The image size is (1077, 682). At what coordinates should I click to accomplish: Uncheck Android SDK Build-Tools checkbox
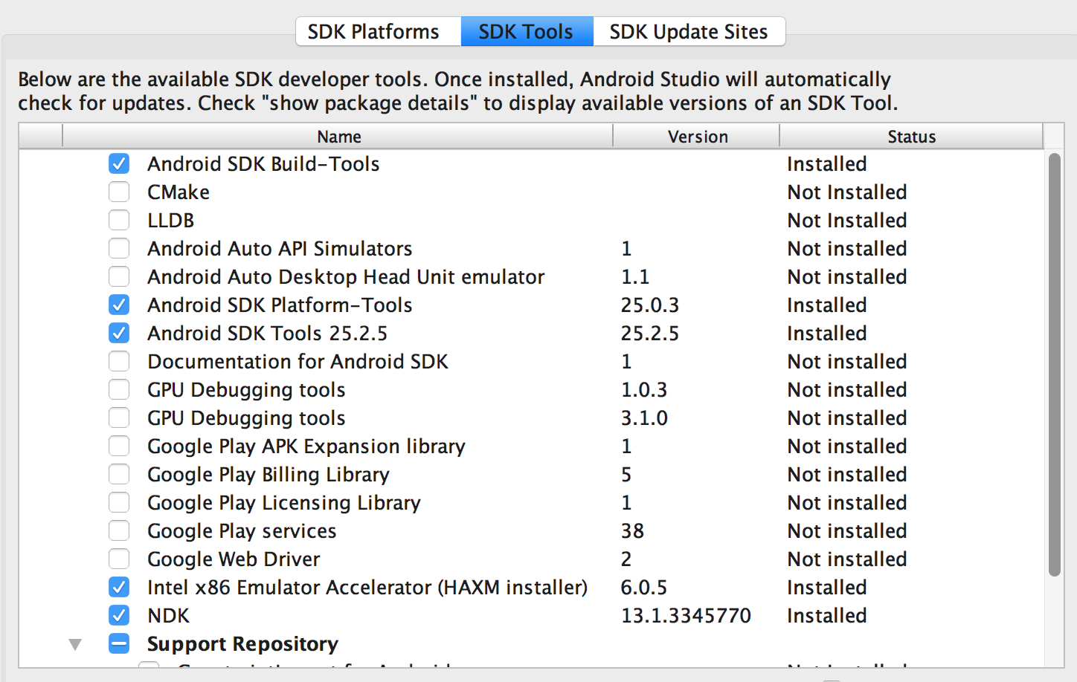coord(119,163)
